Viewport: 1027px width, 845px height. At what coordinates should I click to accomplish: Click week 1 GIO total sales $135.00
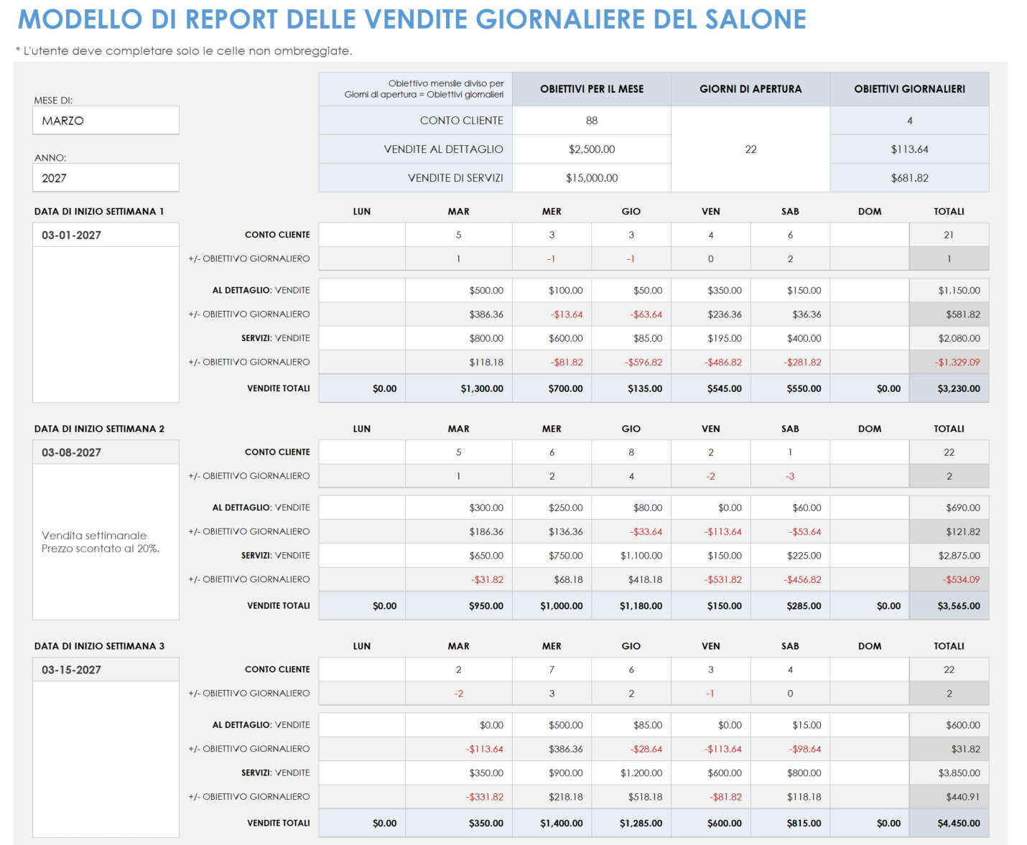click(631, 388)
